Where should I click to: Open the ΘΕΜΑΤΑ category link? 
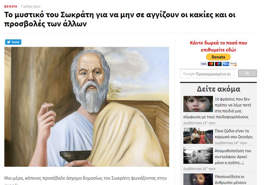(x=11, y=6)
